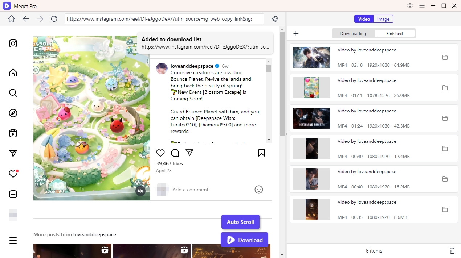461x258 pixels.
Task: Reload the current page
Action: [x=54, y=19]
